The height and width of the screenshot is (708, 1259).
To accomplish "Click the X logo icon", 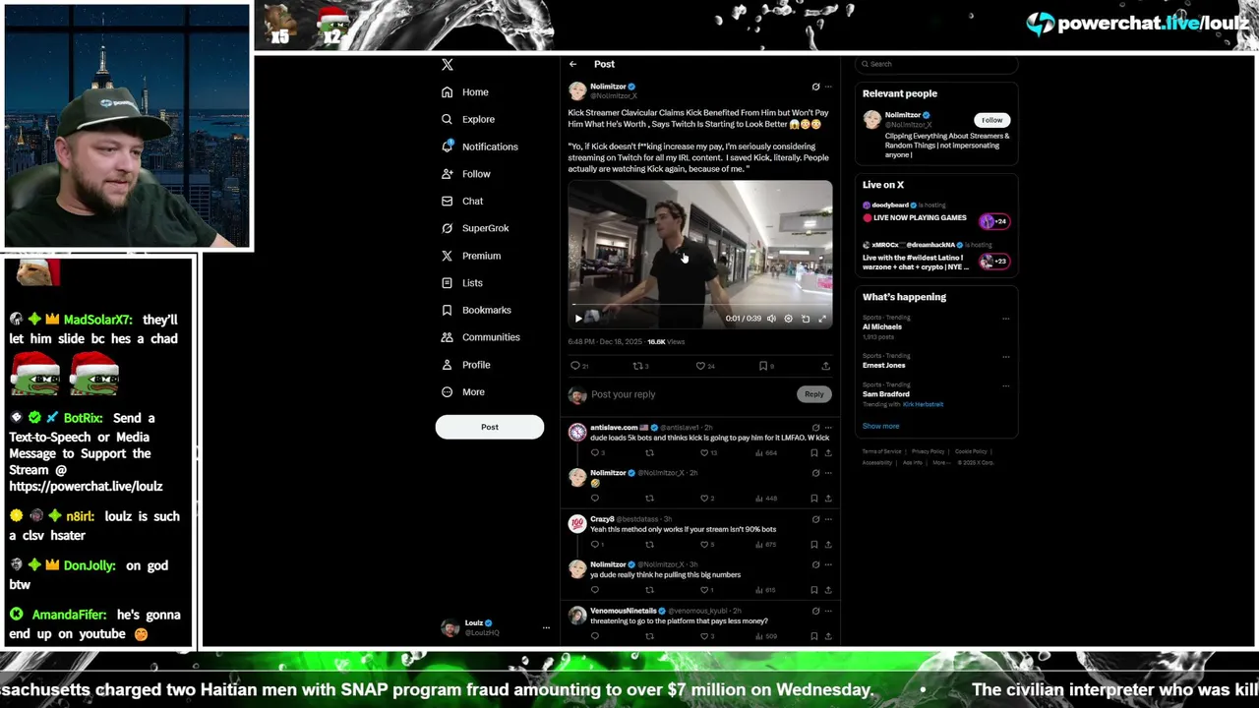I will coord(448,65).
